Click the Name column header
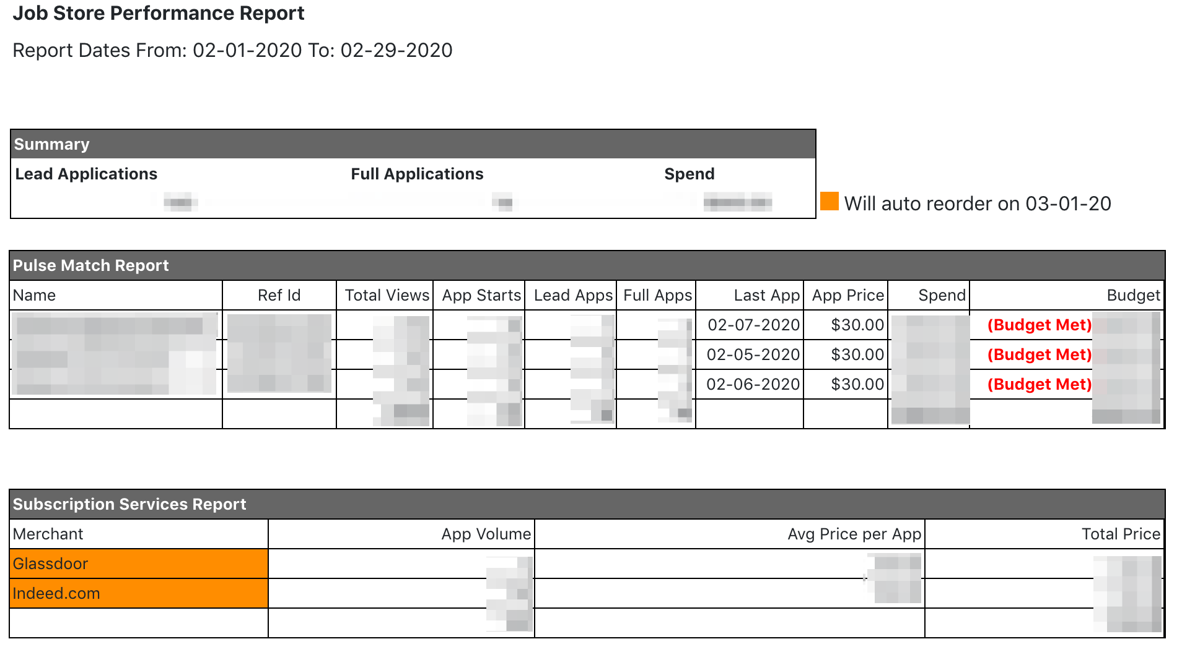The height and width of the screenshot is (652, 1182). click(34, 295)
